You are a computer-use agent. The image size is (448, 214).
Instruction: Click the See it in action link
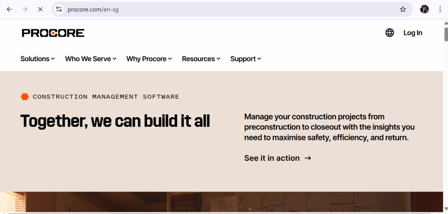[x=277, y=158]
